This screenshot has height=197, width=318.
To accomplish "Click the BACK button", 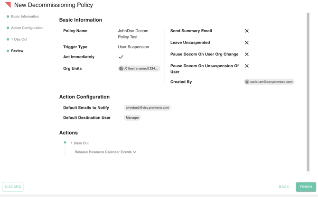I will [284, 187].
